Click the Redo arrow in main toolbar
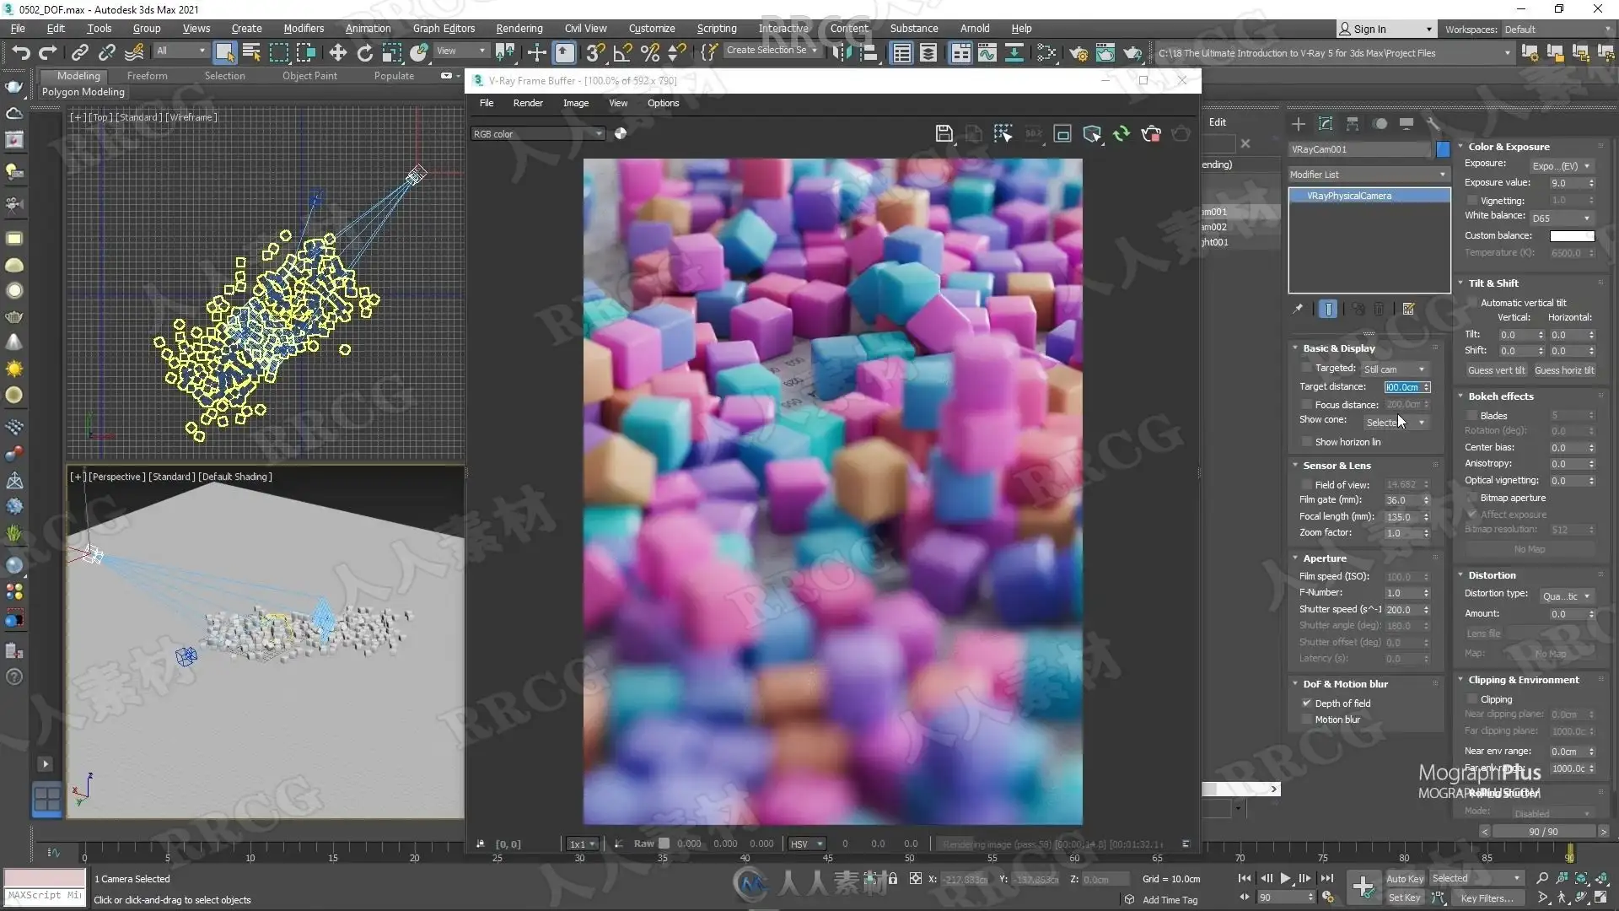This screenshot has height=911, width=1619. click(x=47, y=52)
